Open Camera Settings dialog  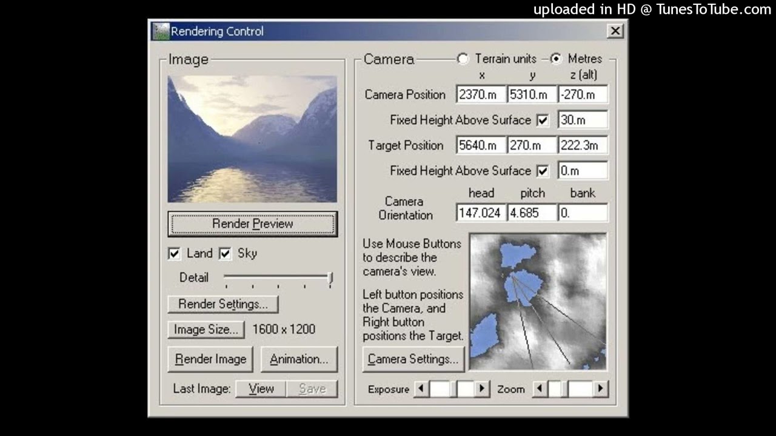[413, 359]
